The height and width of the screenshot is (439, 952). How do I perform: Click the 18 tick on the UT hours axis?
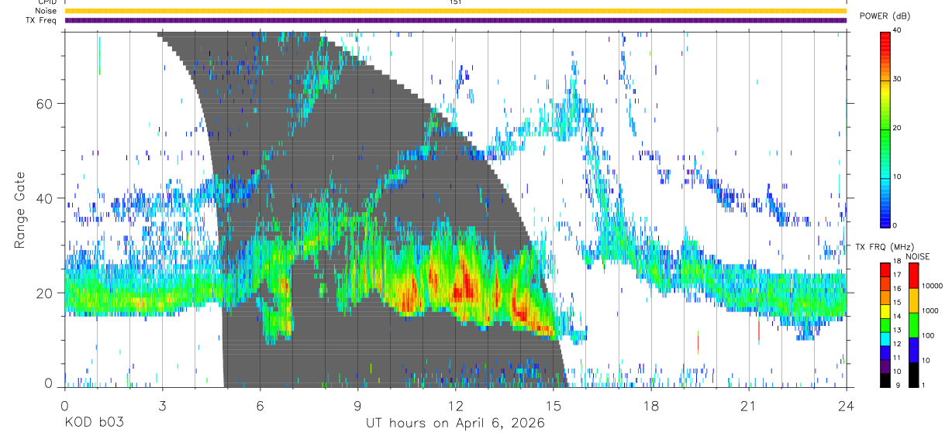click(650, 405)
